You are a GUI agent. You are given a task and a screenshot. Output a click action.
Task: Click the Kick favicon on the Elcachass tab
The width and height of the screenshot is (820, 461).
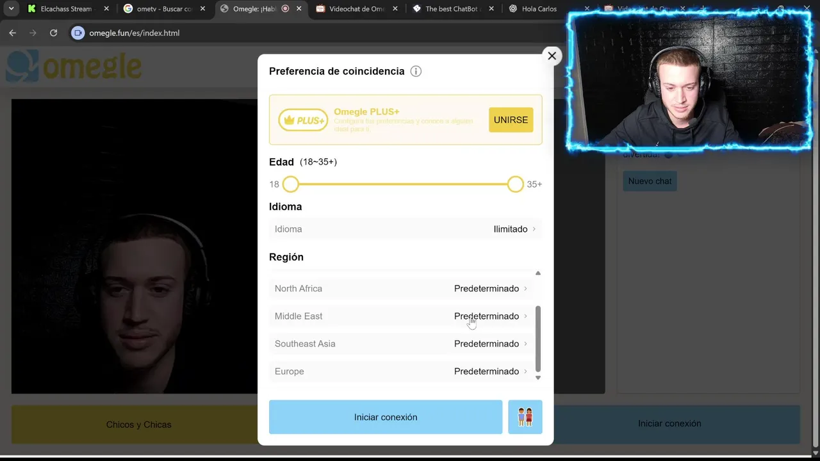32,9
